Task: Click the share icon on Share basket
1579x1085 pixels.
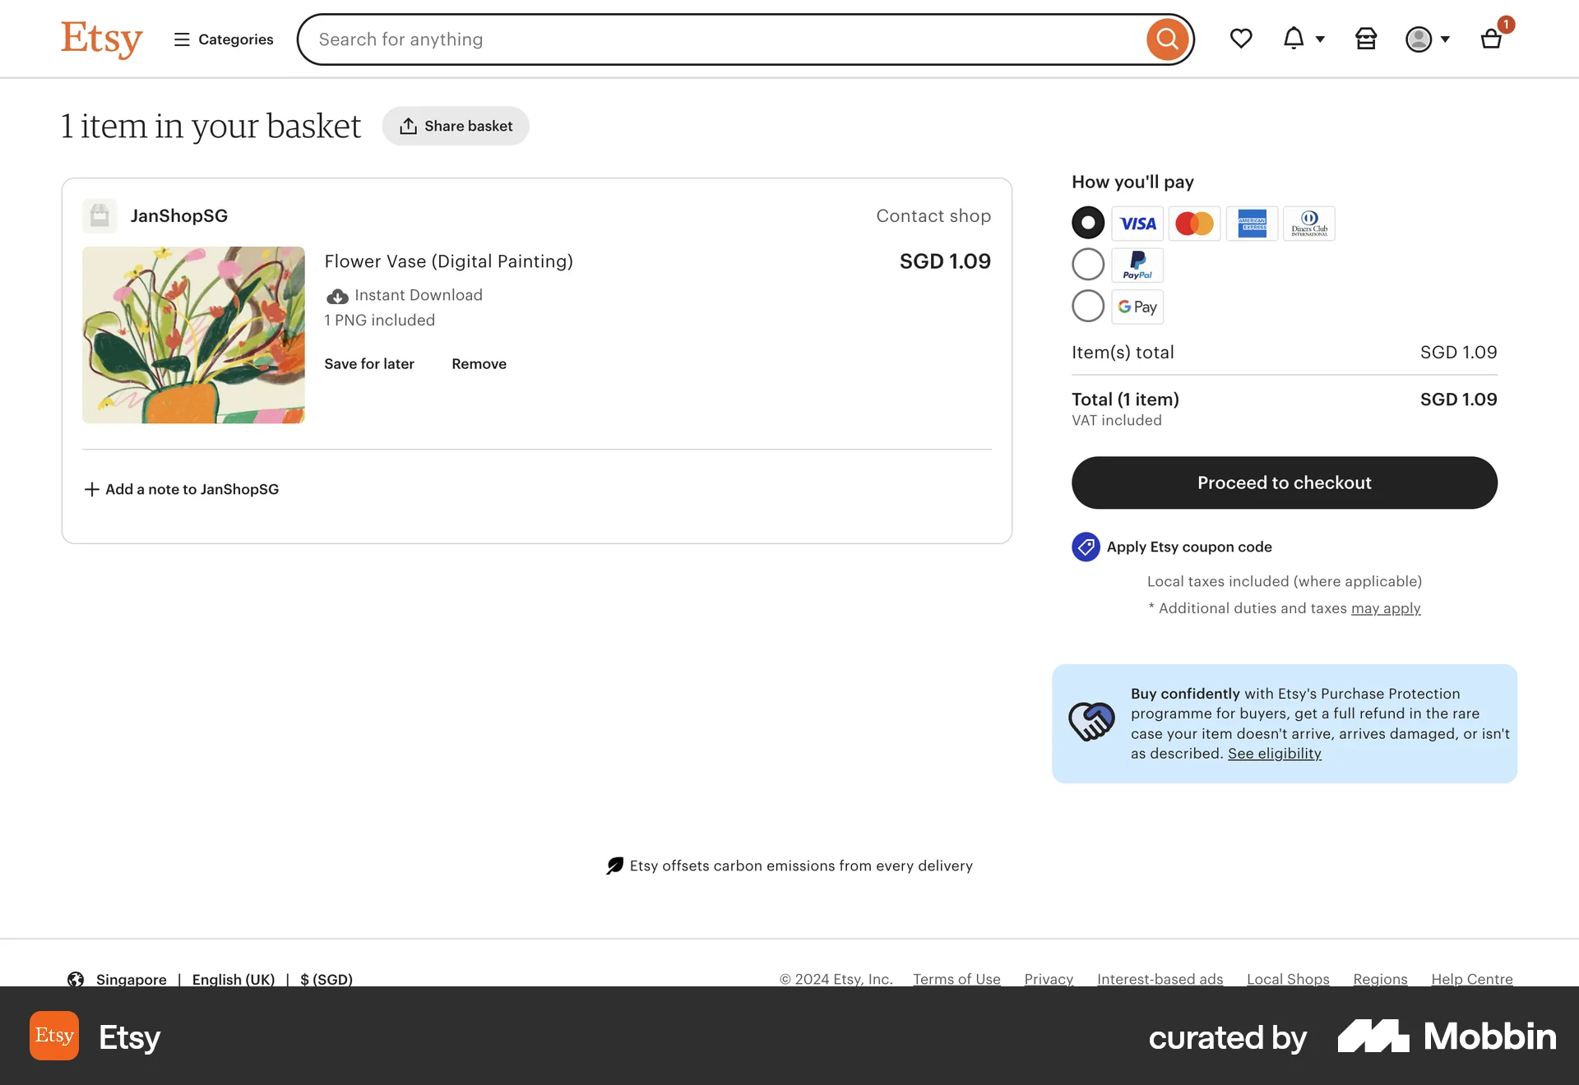Action: 409,126
